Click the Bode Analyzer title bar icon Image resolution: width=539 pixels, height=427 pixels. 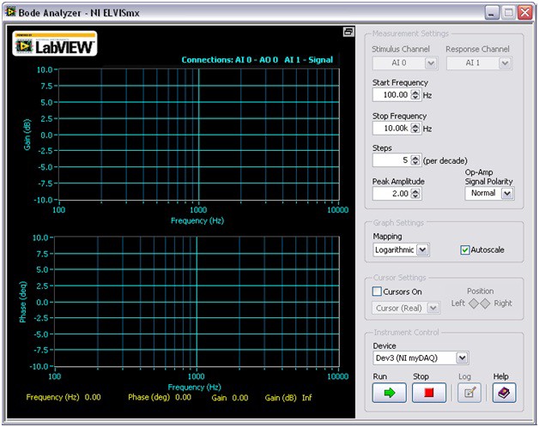coord(10,11)
